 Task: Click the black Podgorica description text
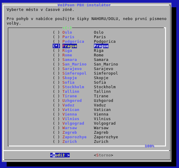(x=105, y=42)
